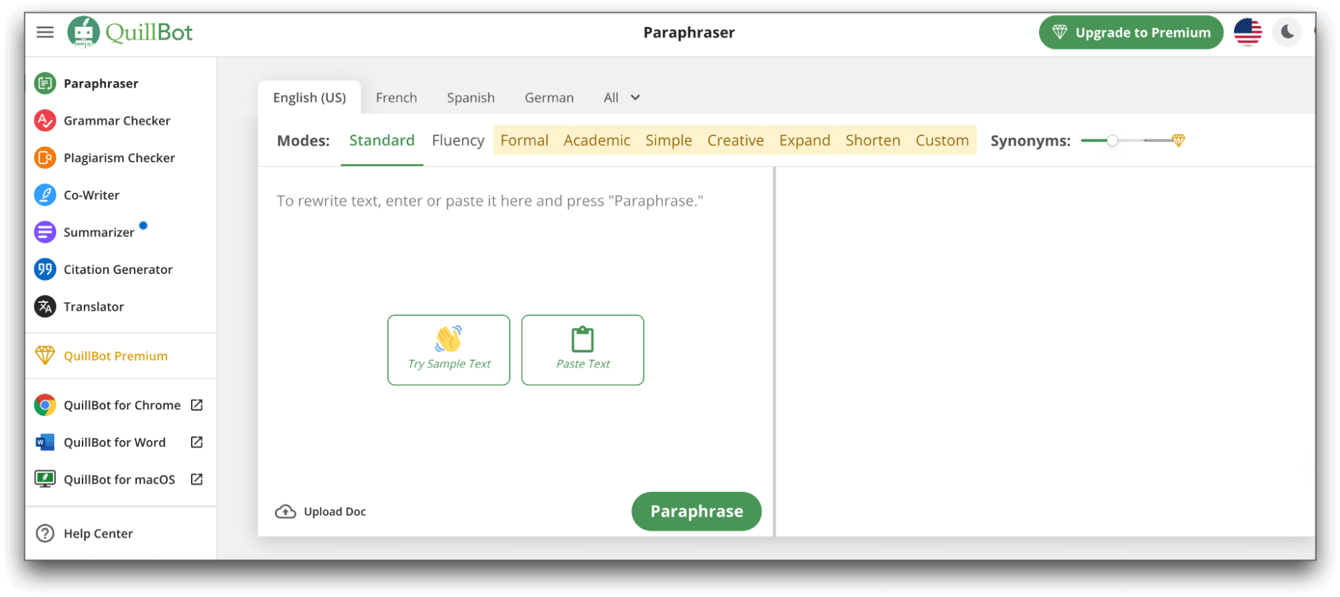The image size is (1340, 597).
Task: Click the QuillBot robot logo
Action: coord(83,32)
